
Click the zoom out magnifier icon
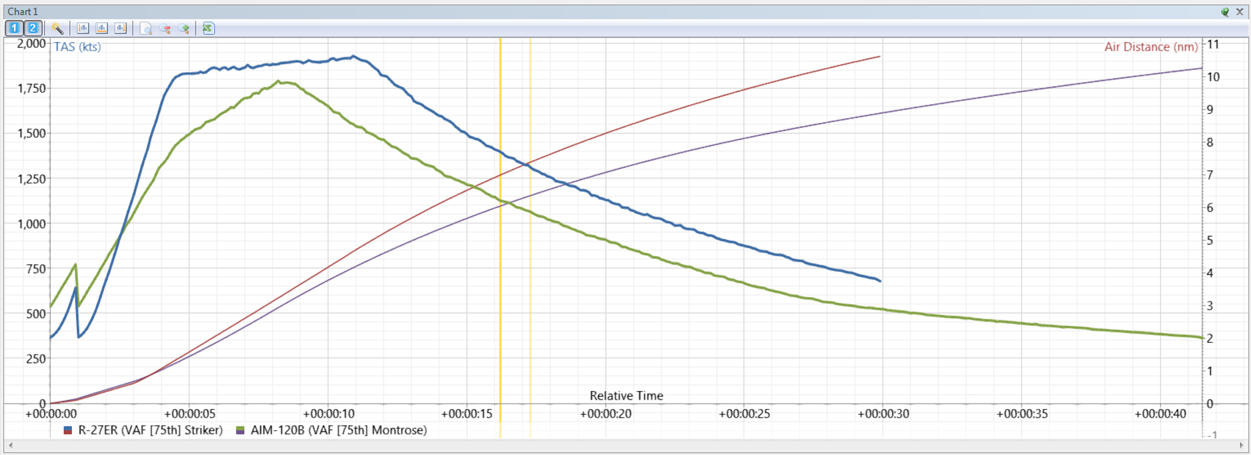pyautogui.click(x=165, y=28)
